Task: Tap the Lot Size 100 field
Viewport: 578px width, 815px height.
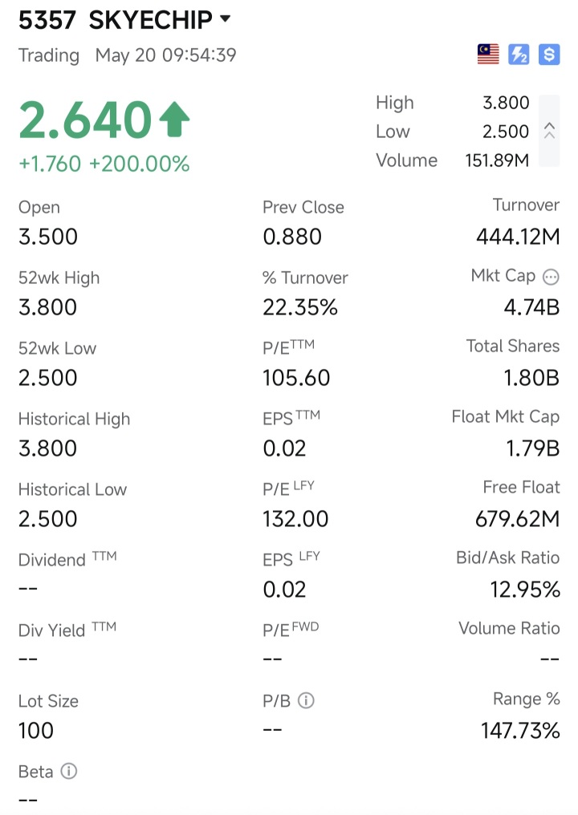Action: click(48, 716)
